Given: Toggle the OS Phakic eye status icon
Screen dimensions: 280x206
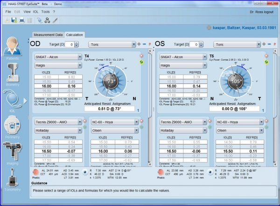Looking at the screenshot, I should tap(161, 172).
